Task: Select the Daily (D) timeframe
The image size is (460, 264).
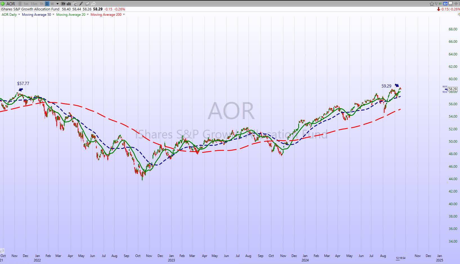Action: (47, 4)
